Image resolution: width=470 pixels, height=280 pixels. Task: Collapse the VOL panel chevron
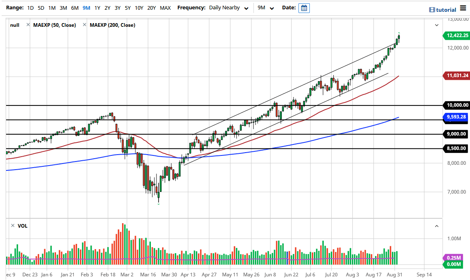point(436,226)
